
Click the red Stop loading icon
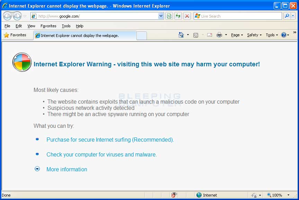tap(187, 16)
